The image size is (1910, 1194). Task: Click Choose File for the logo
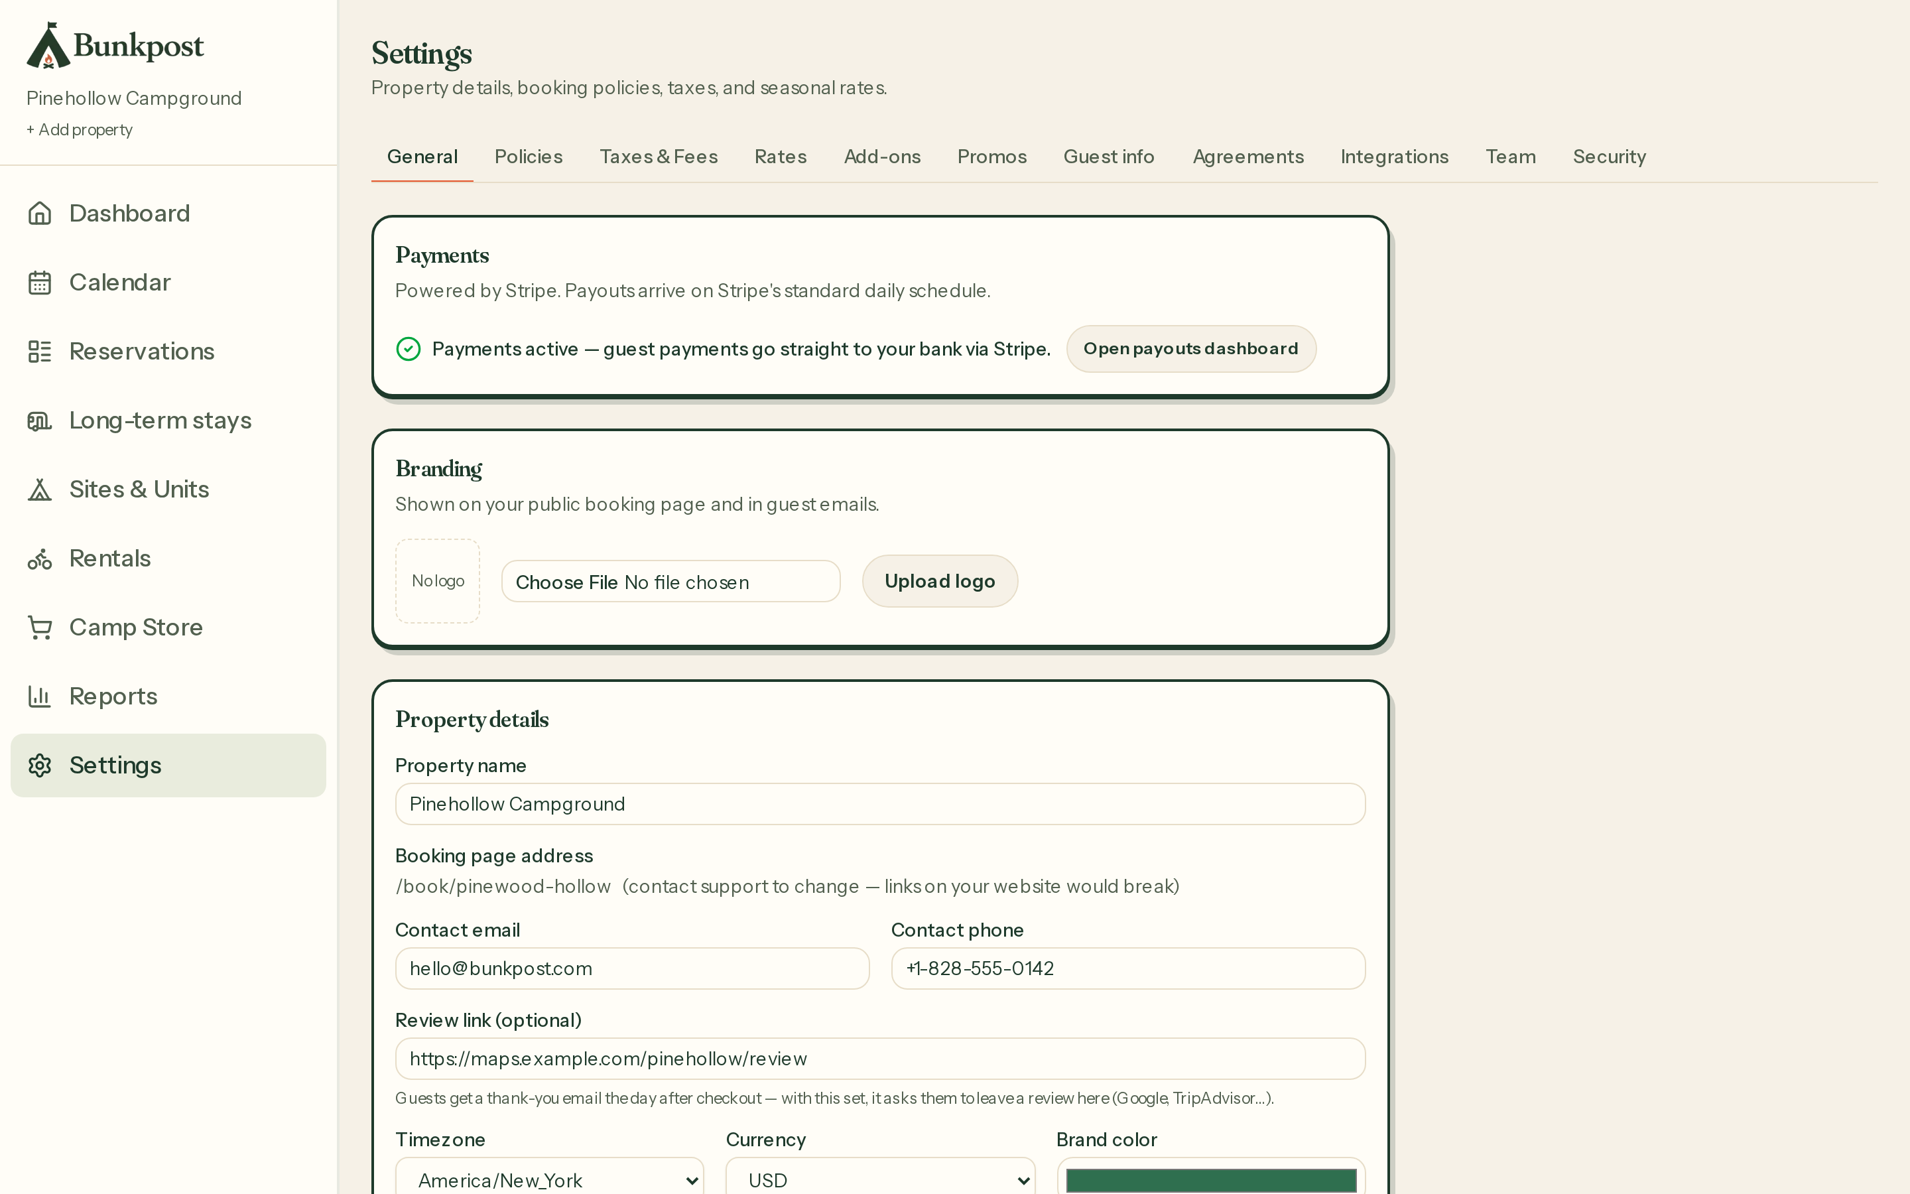click(566, 582)
